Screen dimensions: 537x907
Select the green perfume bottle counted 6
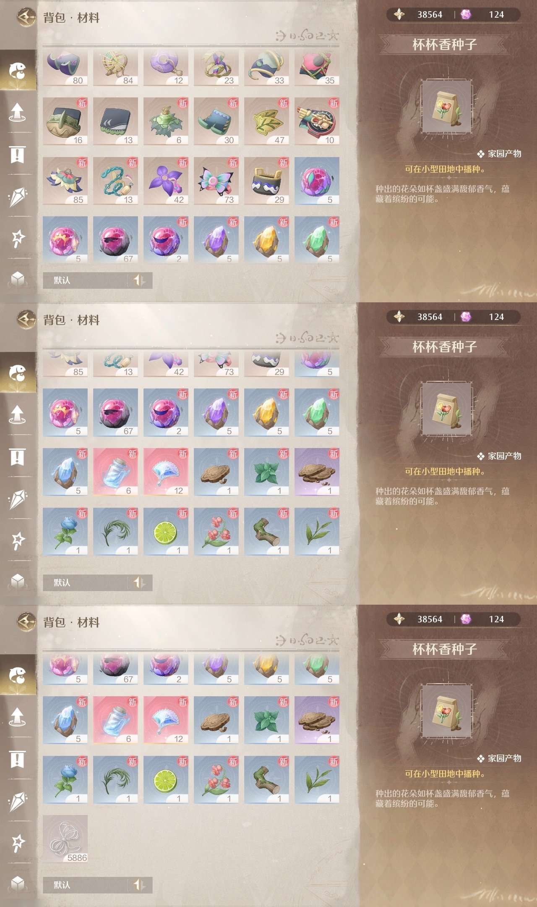[166, 121]
